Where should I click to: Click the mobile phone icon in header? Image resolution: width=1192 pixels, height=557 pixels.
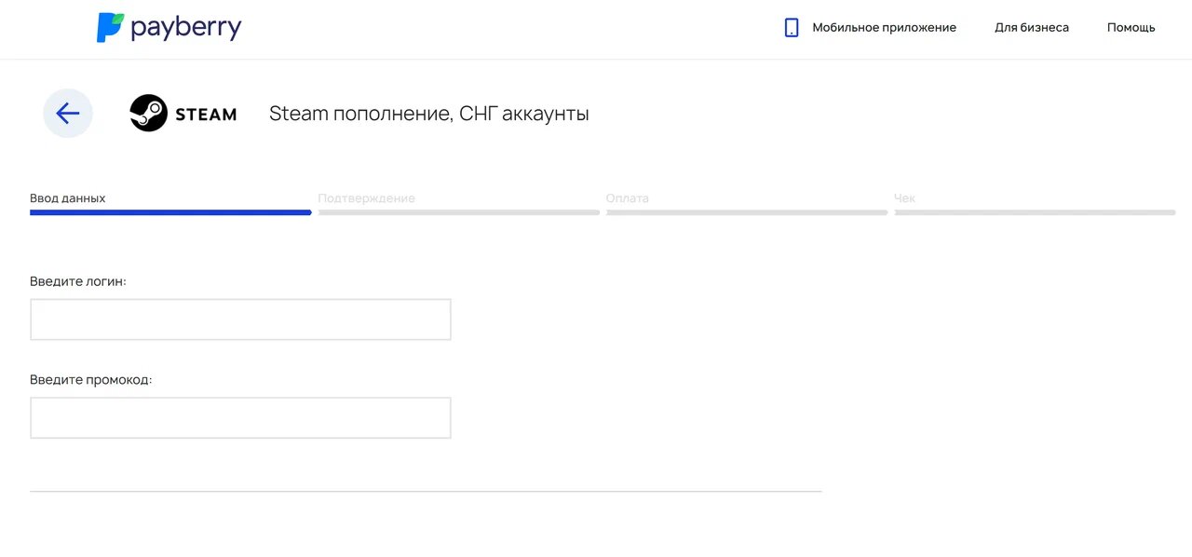(x=792, y=28)
